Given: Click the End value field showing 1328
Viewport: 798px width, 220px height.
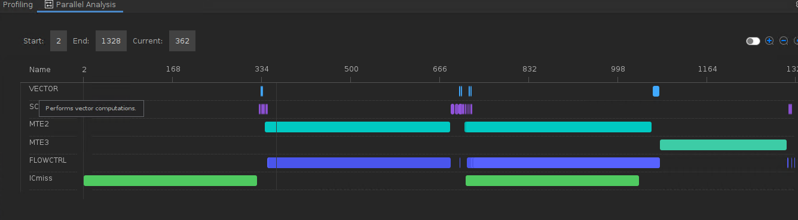Looking at the screenshot, I should tap(111, 41).
